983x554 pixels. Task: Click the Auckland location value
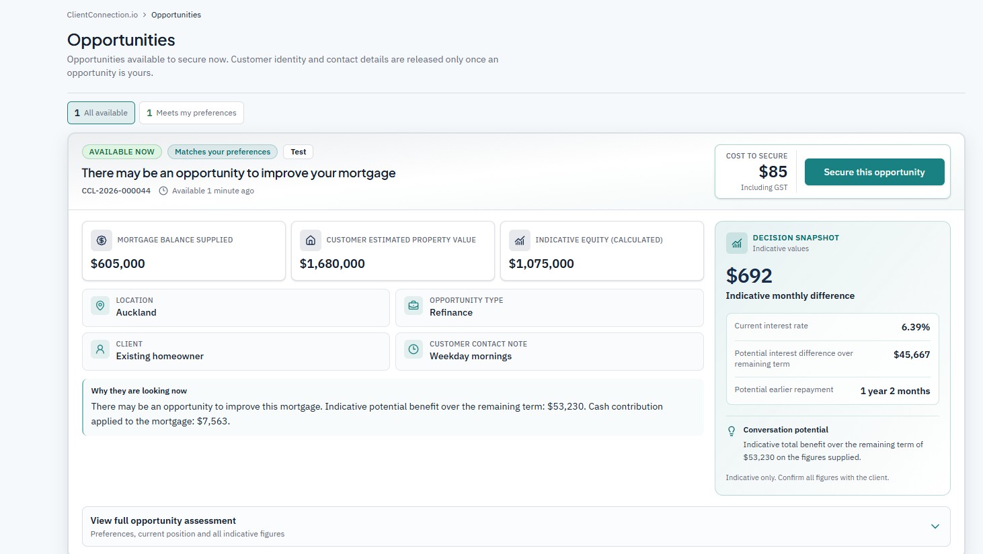[136, 312]
